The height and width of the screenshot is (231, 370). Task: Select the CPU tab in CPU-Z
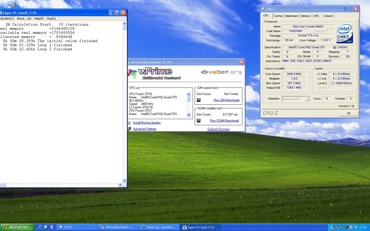click(266, 15)
